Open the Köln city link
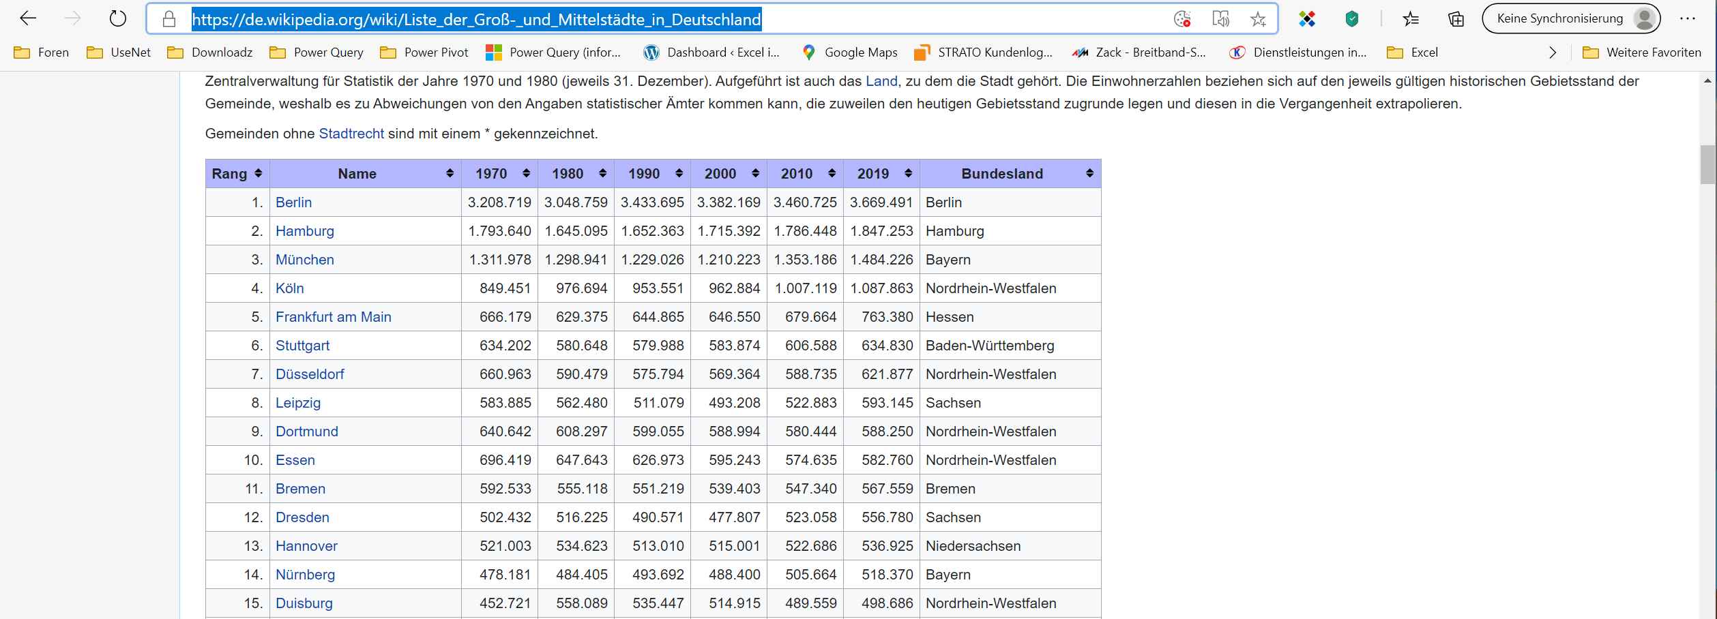Image resolution: width=1717 pixels, height=619 pixels. point(290,288)
